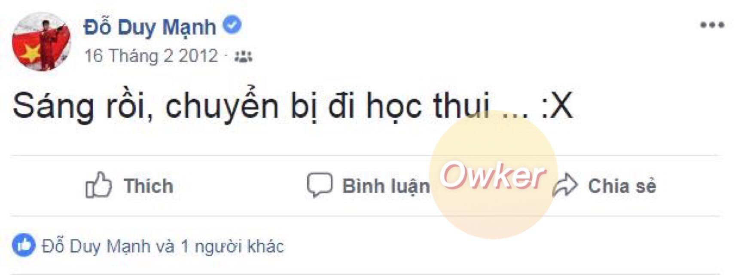Click the Chia sẻ label to share
The image size is (738, 275).
(622, 186)
